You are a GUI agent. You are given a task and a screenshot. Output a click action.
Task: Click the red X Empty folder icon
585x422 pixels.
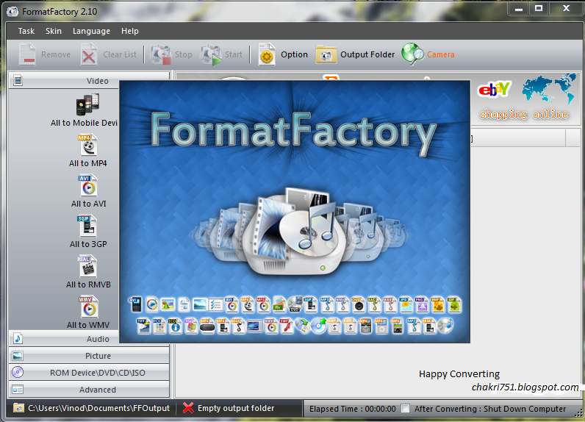pos(188,408)
